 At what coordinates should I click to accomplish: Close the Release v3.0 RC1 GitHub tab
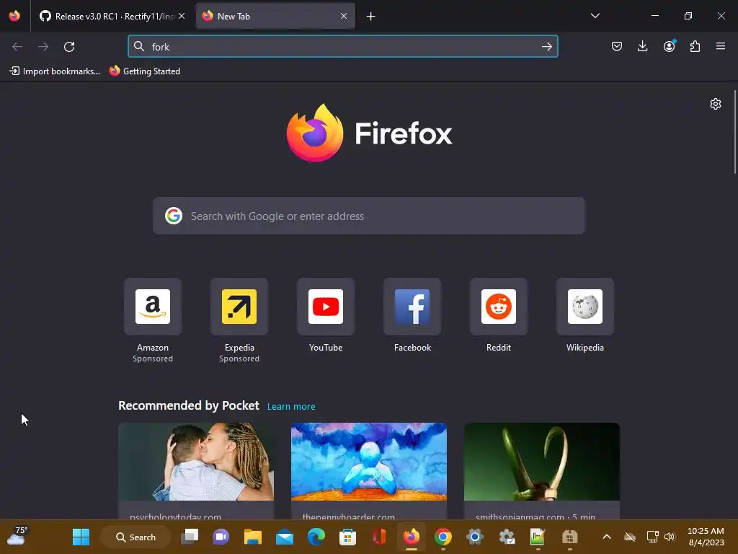tap(182, 16)
